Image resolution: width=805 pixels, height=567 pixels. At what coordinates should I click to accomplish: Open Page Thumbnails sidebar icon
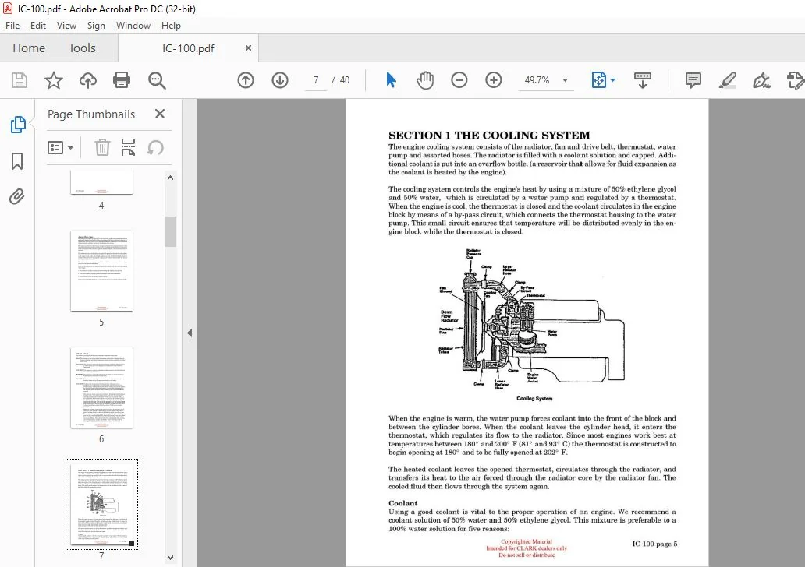(x=17, y=125)
